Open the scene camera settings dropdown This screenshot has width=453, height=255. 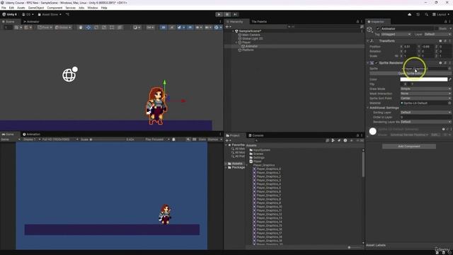[x=208, y=28]
